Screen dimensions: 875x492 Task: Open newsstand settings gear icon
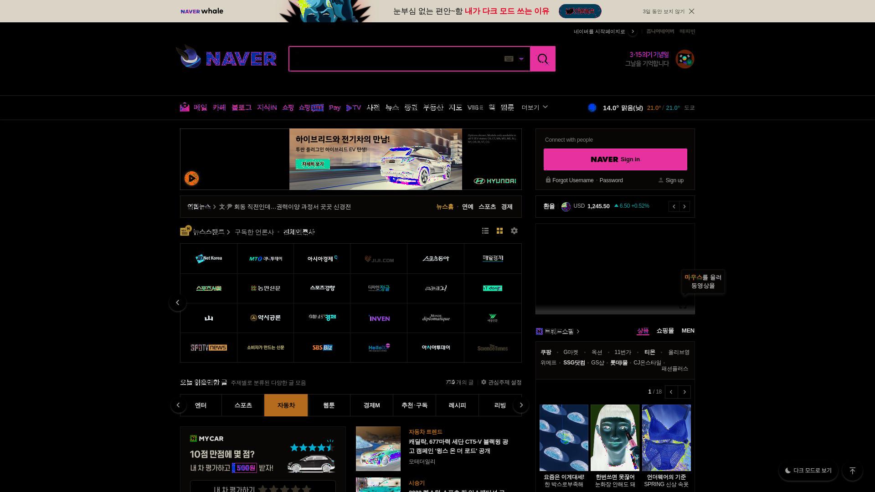(514, 231)
